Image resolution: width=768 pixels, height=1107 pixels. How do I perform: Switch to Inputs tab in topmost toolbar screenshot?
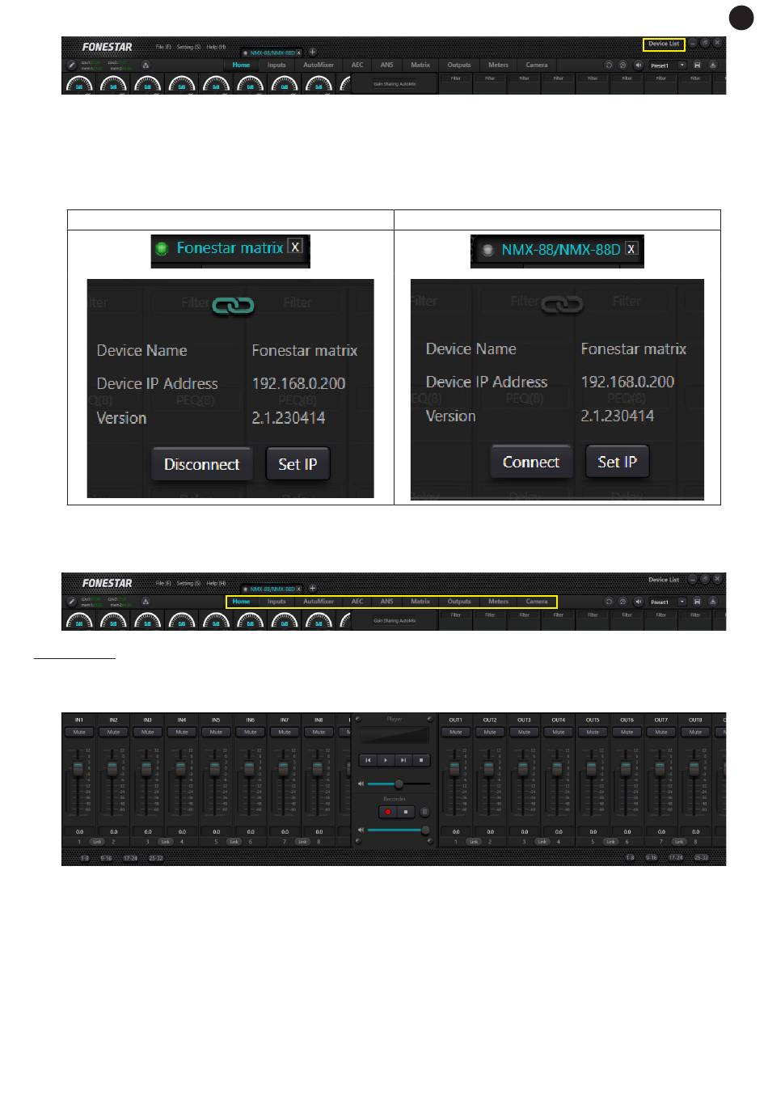[x=276, y=65]
